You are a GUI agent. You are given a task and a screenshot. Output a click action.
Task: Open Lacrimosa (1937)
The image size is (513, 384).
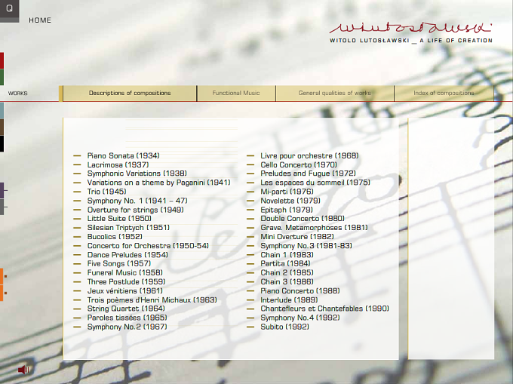[118, 165]
